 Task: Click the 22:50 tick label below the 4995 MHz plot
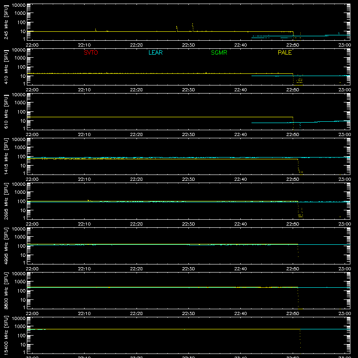click(x=293, y=269)
